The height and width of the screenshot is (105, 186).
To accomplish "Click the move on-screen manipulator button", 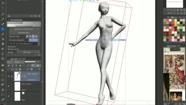I will coord(30,40).
